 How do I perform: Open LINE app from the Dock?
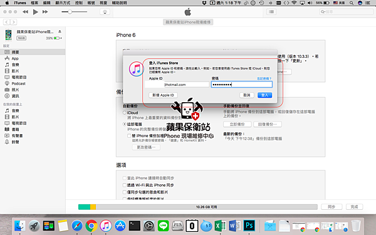164,226
